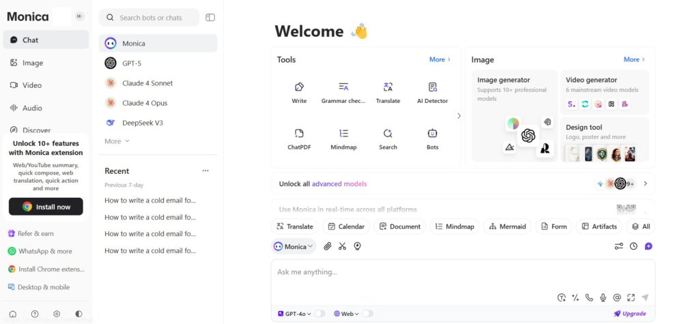Open WhatsApp & more

(x=40, y=252)
